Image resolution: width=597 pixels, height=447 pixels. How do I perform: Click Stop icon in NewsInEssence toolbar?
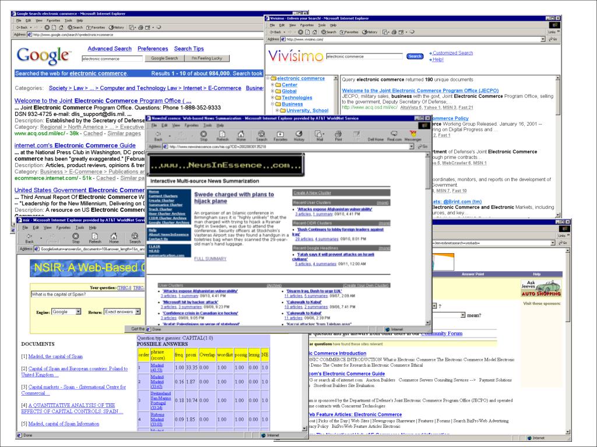(x=203, y=134)
